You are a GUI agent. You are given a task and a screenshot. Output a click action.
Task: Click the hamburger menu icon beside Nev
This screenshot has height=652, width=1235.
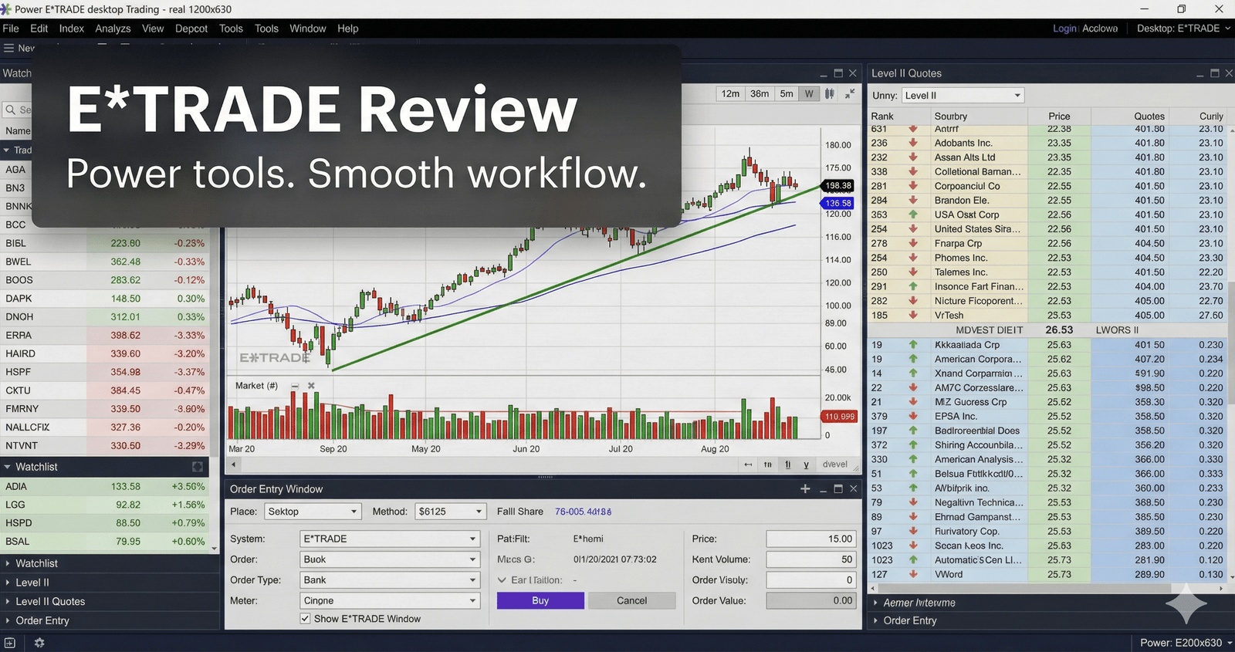pyautogui.click(x=9, y=48)
